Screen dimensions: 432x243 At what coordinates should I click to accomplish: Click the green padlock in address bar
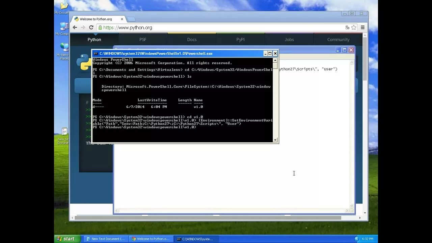[x=100, y=28]
